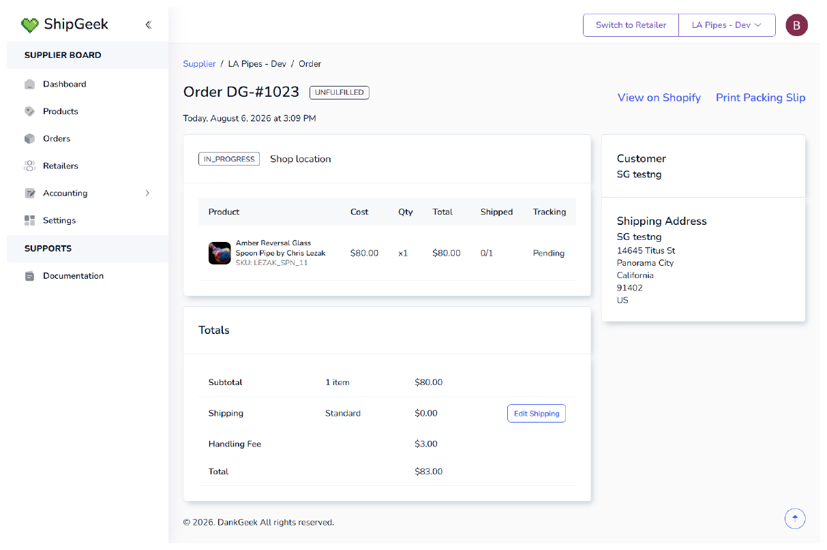The width and height of the screenshot is (827, 550).
Task: Click SKU: LEZAK_SPN_11 text
Action: [x=271, y=263]
